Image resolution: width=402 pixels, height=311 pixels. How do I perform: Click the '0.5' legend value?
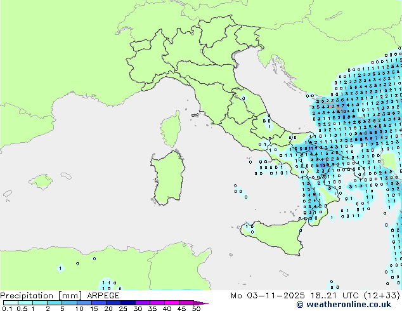pos(22,308)
